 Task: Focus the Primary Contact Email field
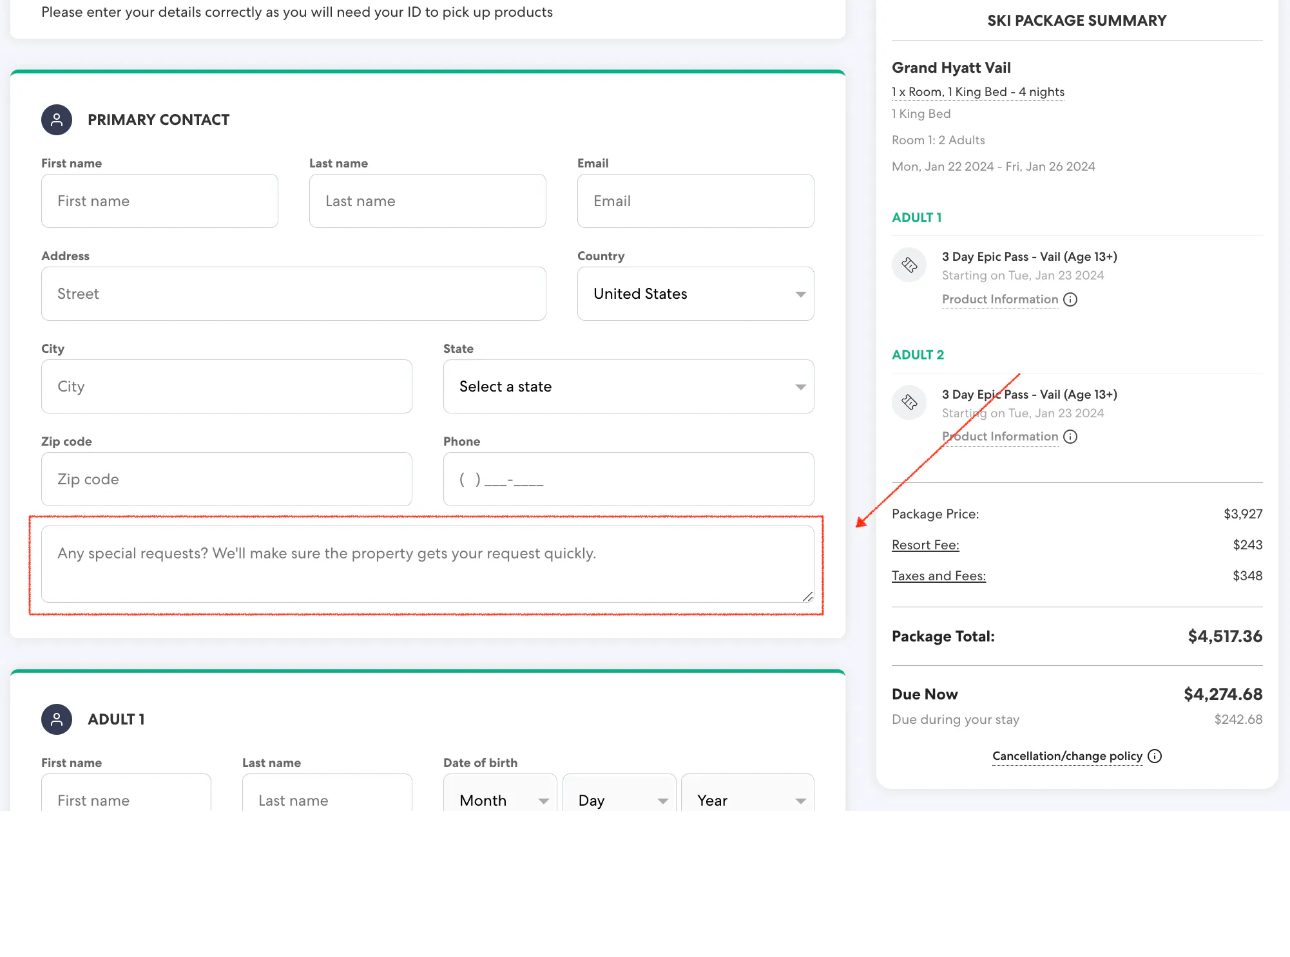[695, 201]
